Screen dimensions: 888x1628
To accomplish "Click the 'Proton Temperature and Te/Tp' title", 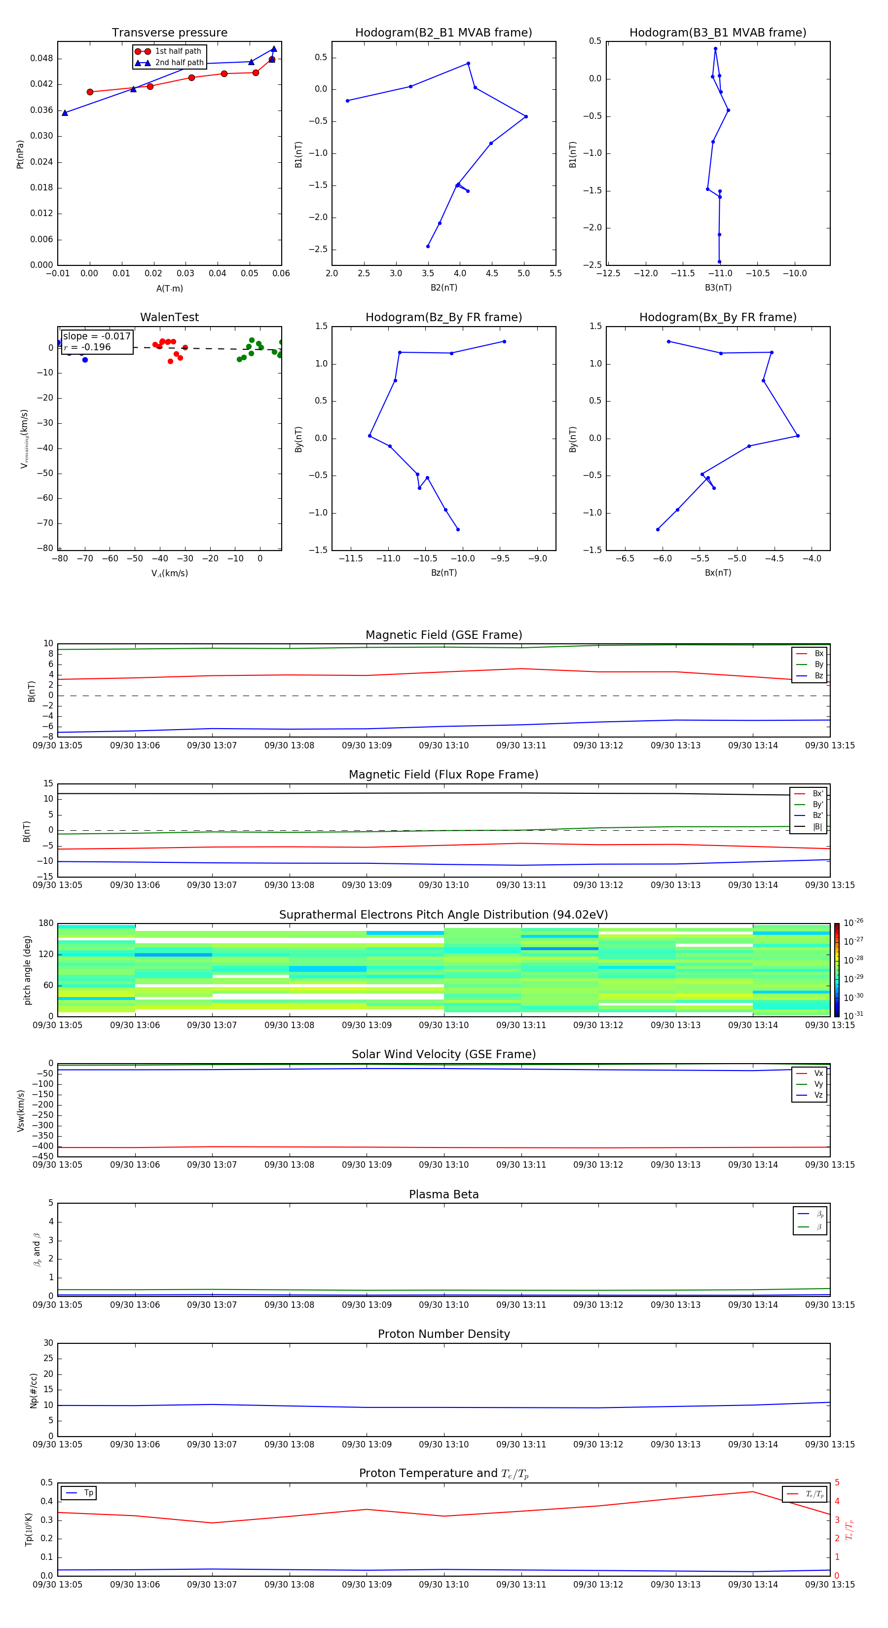I will click(444, 1474).
